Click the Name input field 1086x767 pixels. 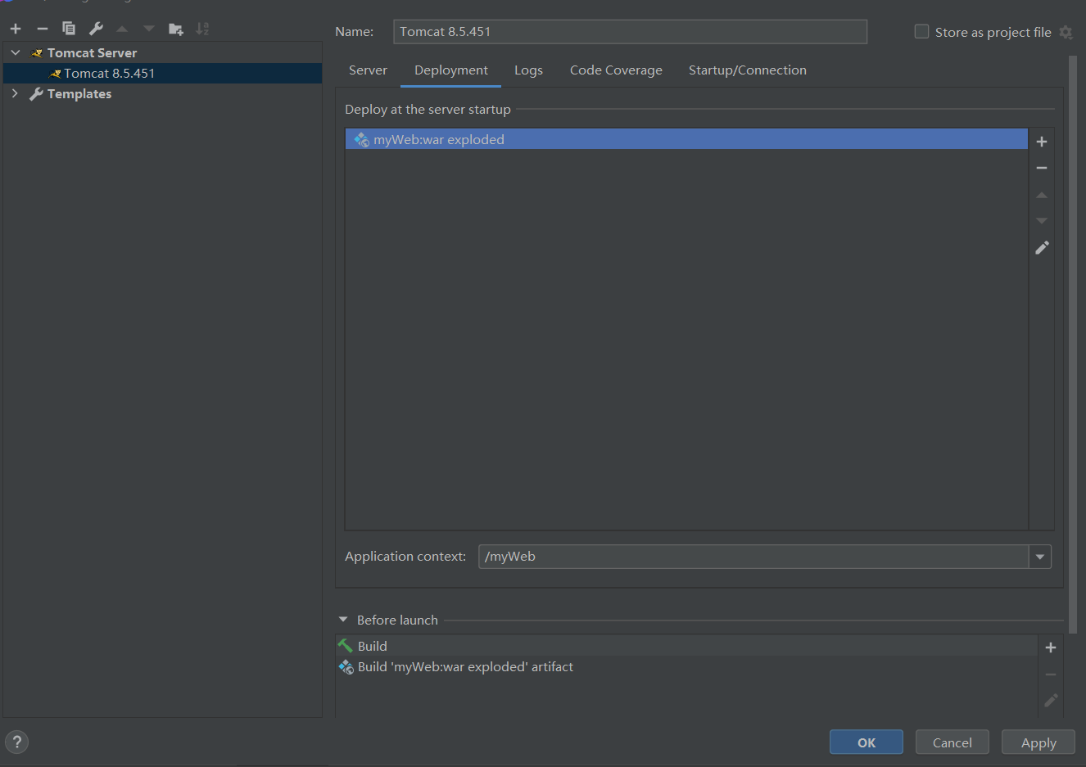tap(630, 32)
